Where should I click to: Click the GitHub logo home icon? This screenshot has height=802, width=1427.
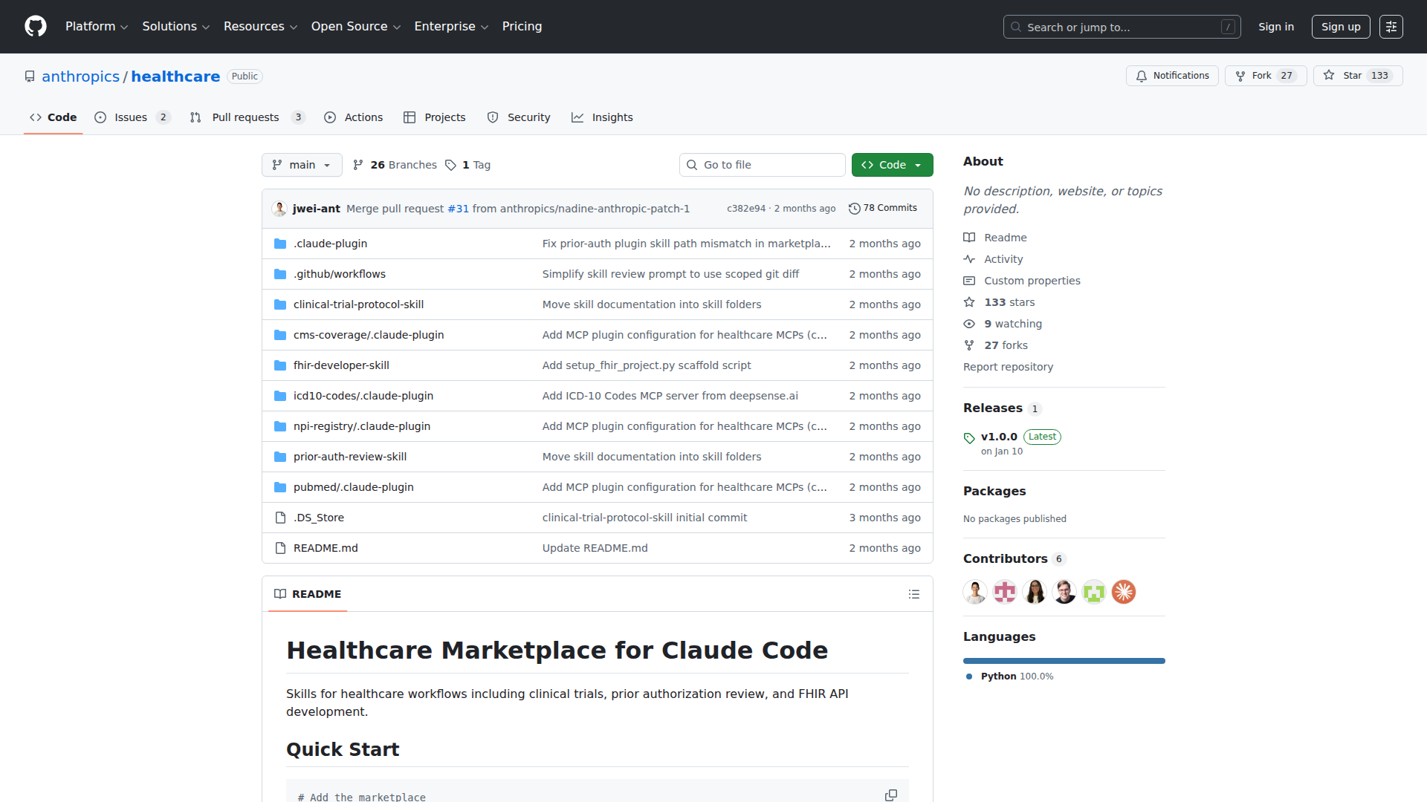pyautogui.click(x=36, y=27)
